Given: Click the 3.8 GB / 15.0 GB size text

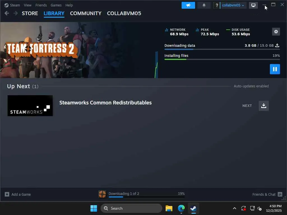Looking at the screenshot, I should tap(259, 45).
